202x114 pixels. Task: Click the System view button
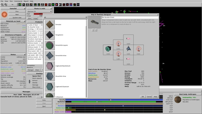17,17
